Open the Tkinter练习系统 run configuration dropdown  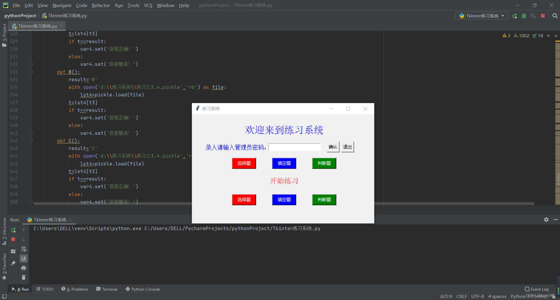(x=482, y=16)
